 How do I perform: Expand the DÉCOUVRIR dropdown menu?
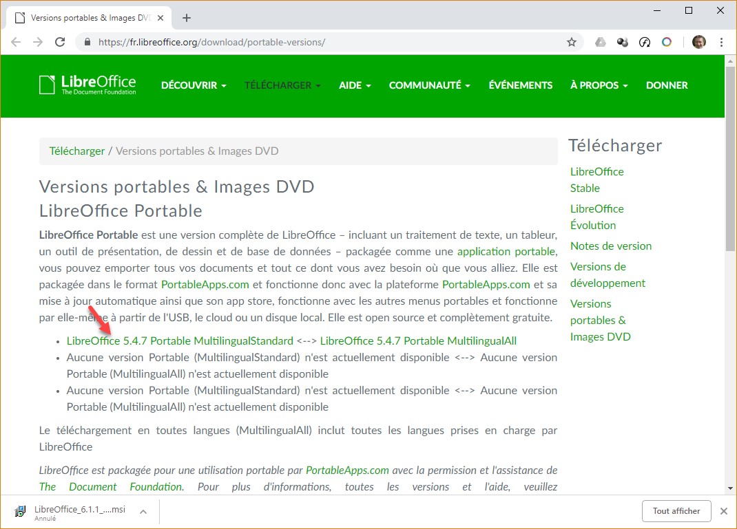coord(194,85)
